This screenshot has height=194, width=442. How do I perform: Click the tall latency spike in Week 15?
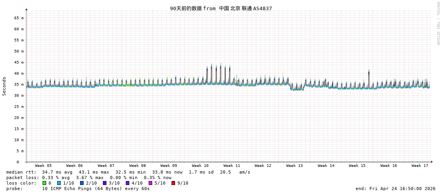[x=369, y=73]
